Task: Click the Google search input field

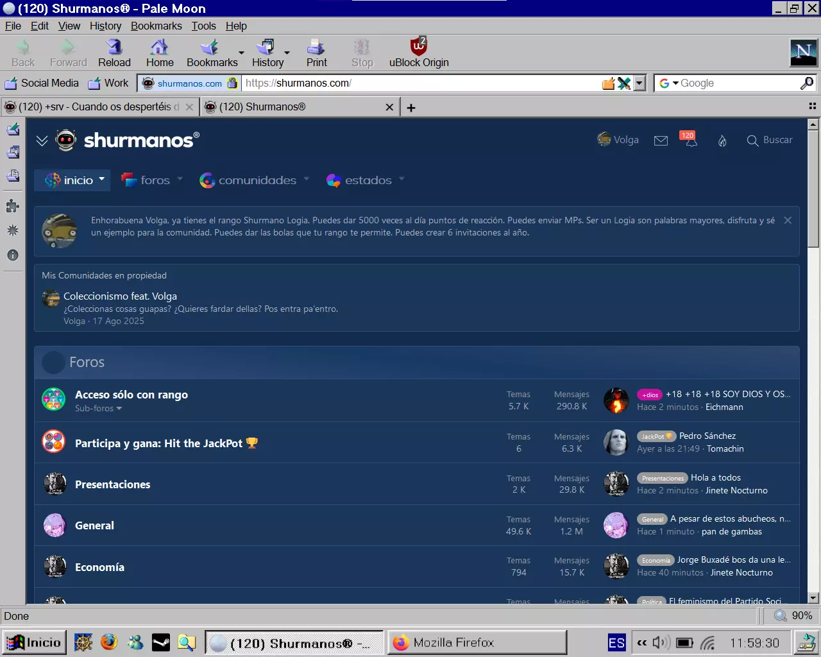Action: 739,83
